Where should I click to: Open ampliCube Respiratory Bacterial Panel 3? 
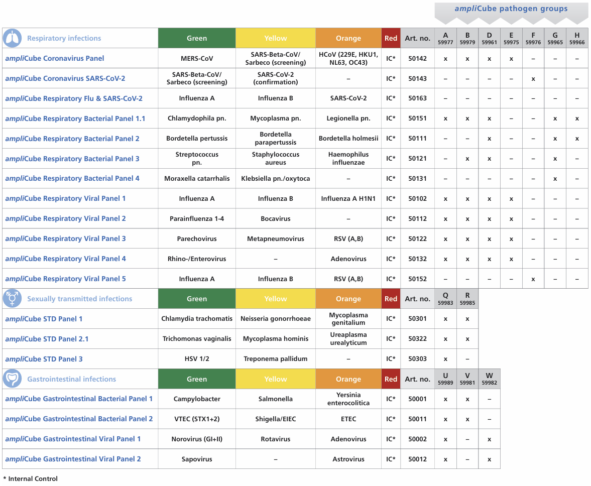[72, 159]
